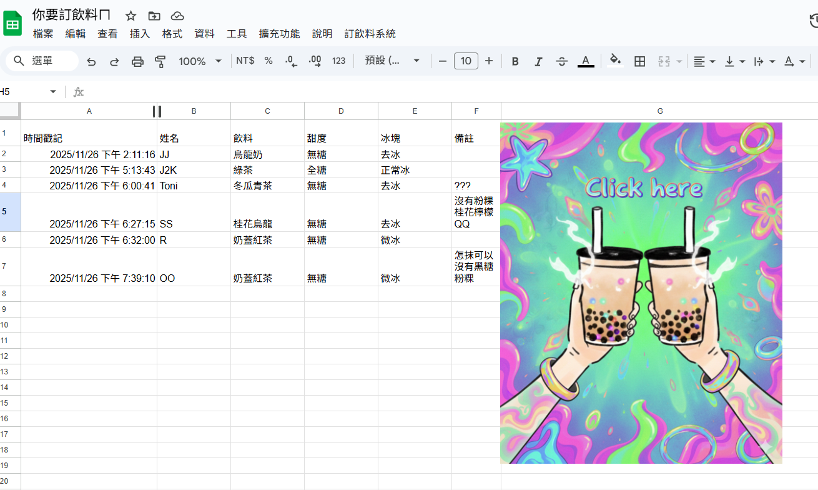Click the undo arrow icon
Image resolution: width=818 pixels, height=490 pixels.
pos(91,61)
